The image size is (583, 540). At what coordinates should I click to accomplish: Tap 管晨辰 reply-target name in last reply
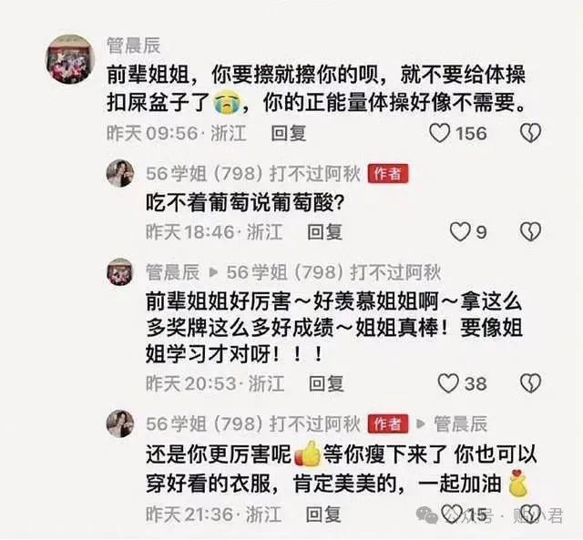pyautogui.click(x=461, y=423)
